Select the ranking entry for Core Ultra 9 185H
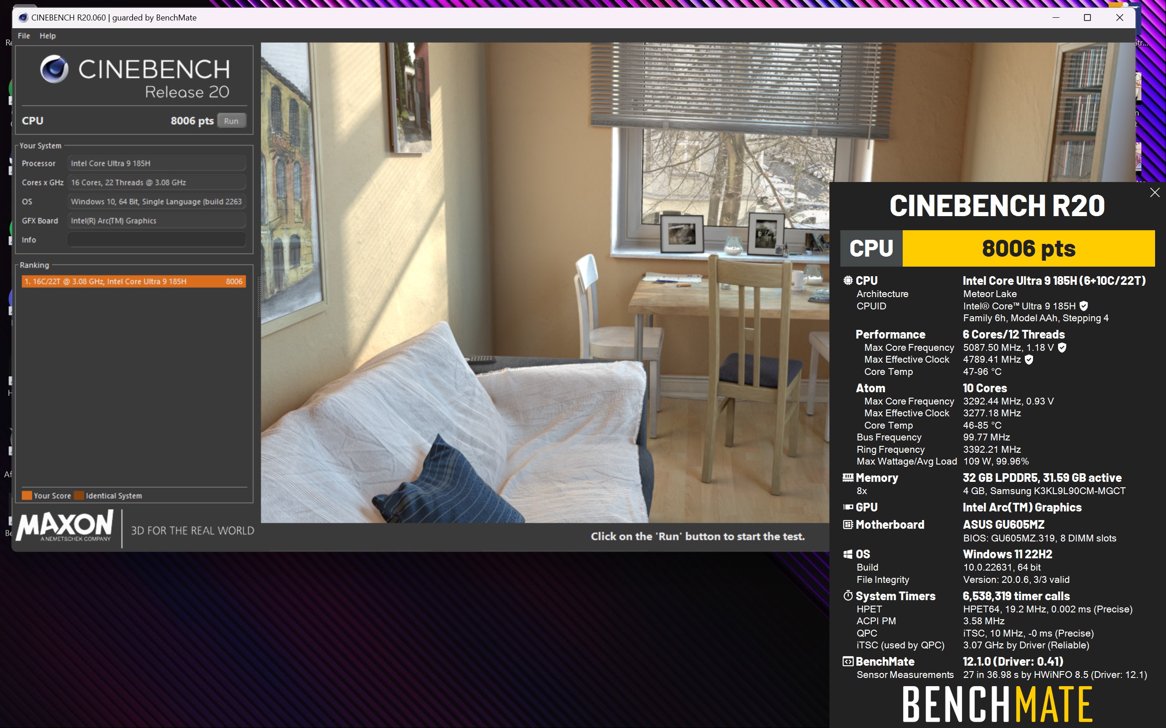Screen dimensions: 1166x728 point(133,281)
